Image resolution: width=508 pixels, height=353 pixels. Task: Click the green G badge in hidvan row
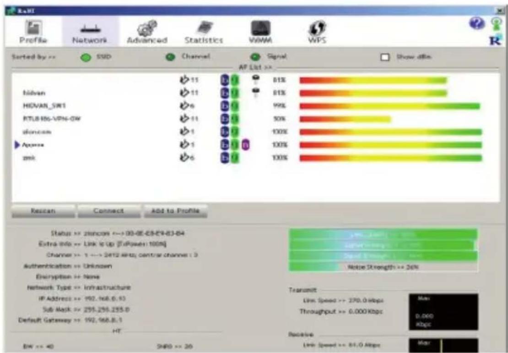[x=235, y=93]
